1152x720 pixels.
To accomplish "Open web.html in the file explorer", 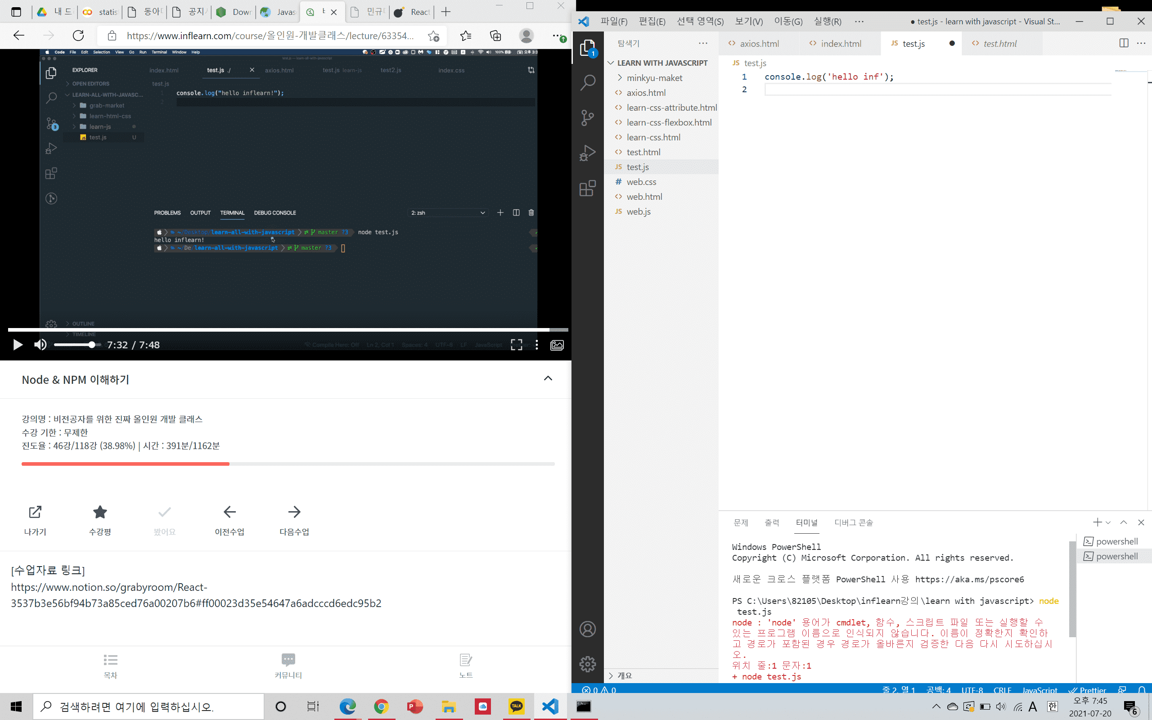I will click(x=644, y=197).
